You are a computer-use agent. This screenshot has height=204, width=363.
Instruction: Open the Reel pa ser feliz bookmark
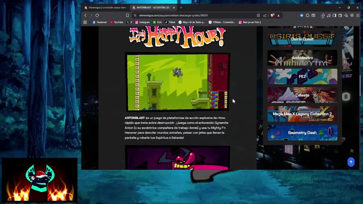point(250,22)
